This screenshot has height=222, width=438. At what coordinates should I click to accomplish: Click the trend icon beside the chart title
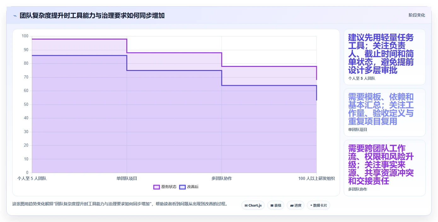(15, 16)
